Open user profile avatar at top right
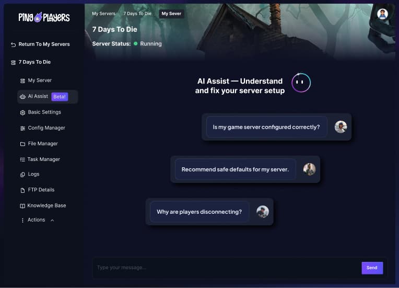The image size is (399, 288). coord(382,14)
